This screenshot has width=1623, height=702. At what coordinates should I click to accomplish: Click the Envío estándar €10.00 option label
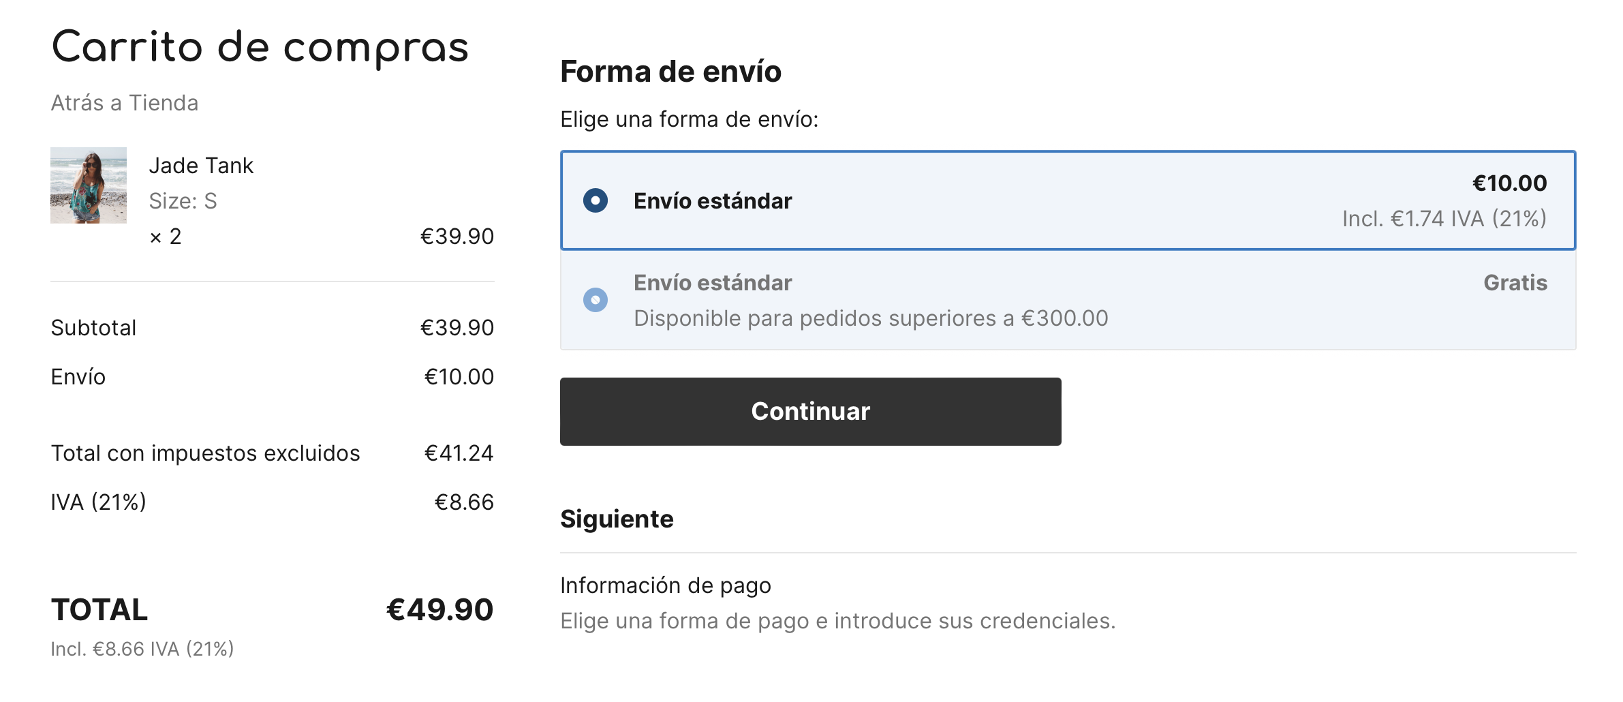coord(713,201)
